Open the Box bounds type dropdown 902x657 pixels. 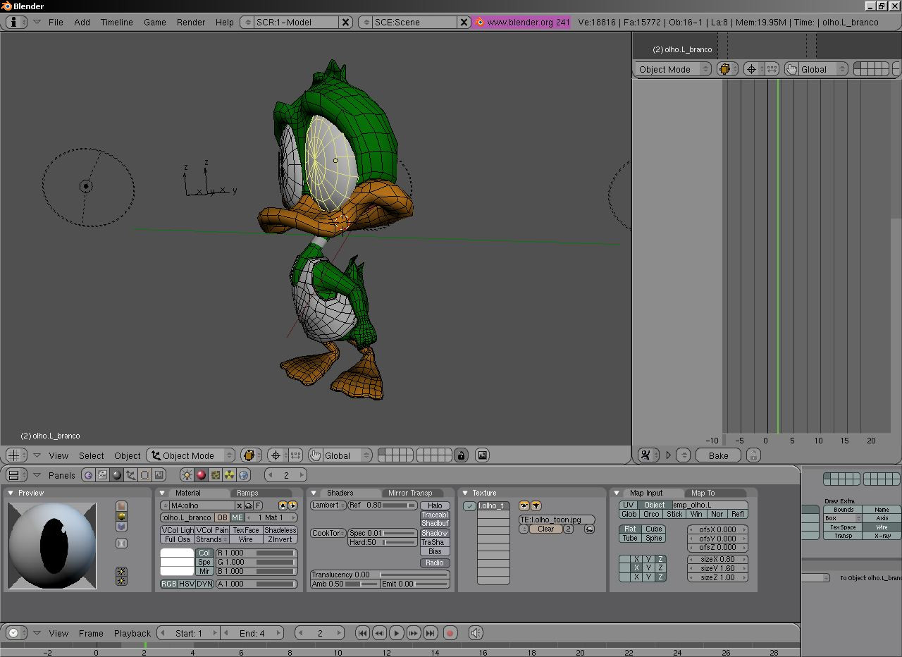click(x=843, y=518)
